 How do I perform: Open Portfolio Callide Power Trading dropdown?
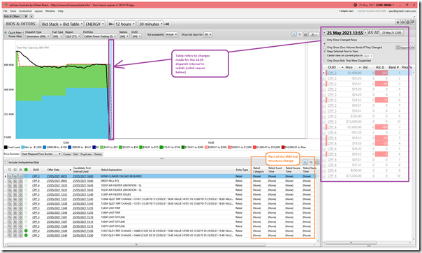coord(100,36)
